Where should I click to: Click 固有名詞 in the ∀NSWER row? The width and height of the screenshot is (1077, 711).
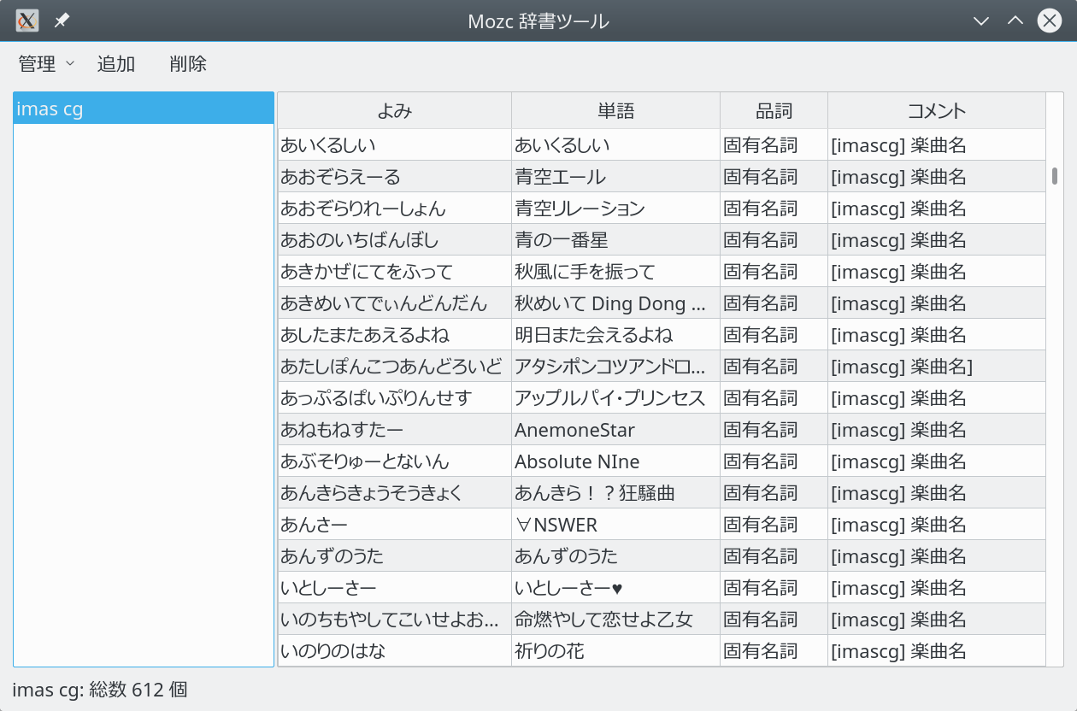coord(774,525)
